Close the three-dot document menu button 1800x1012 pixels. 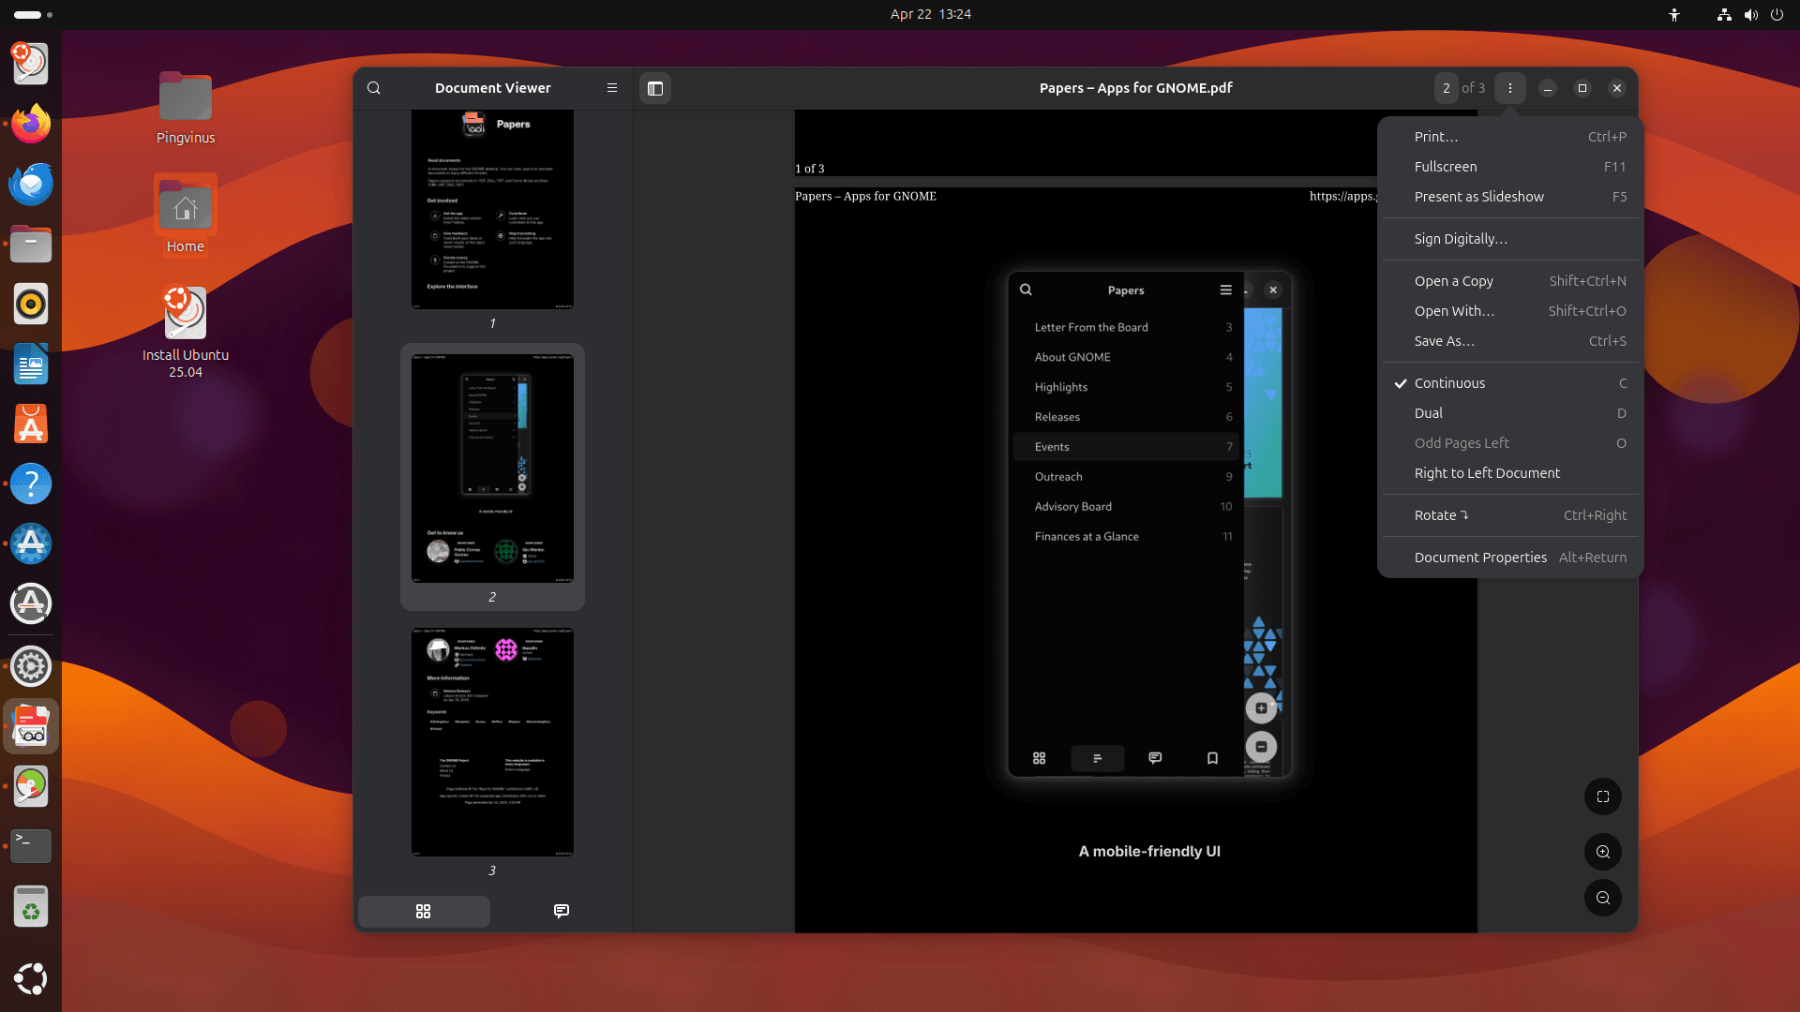click(x=1510, y=88)
